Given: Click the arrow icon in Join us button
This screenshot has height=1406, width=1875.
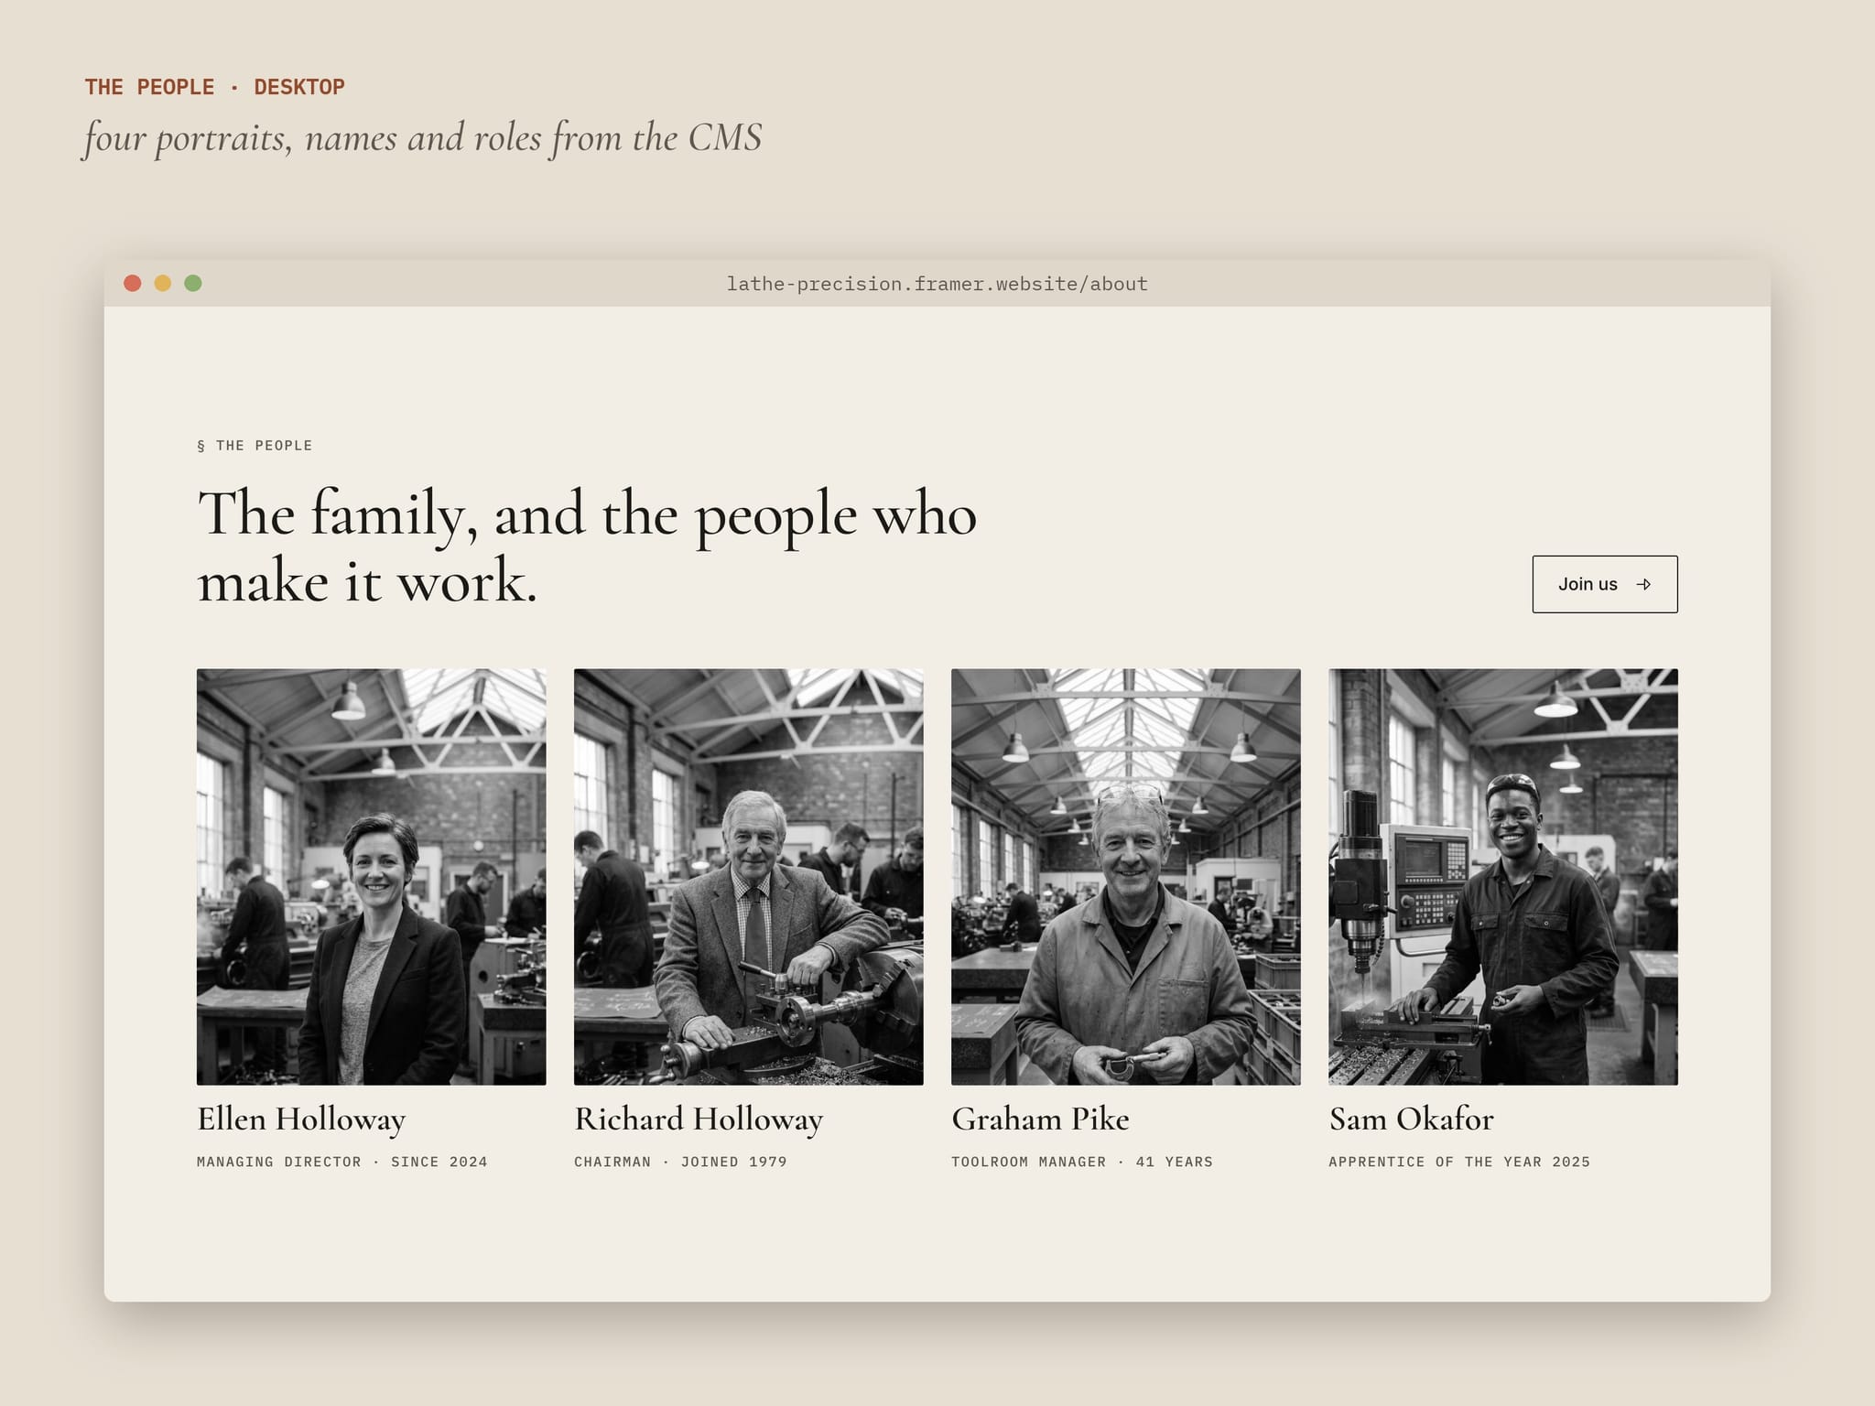Looking at the screenshot, I should click(1643, 584).
